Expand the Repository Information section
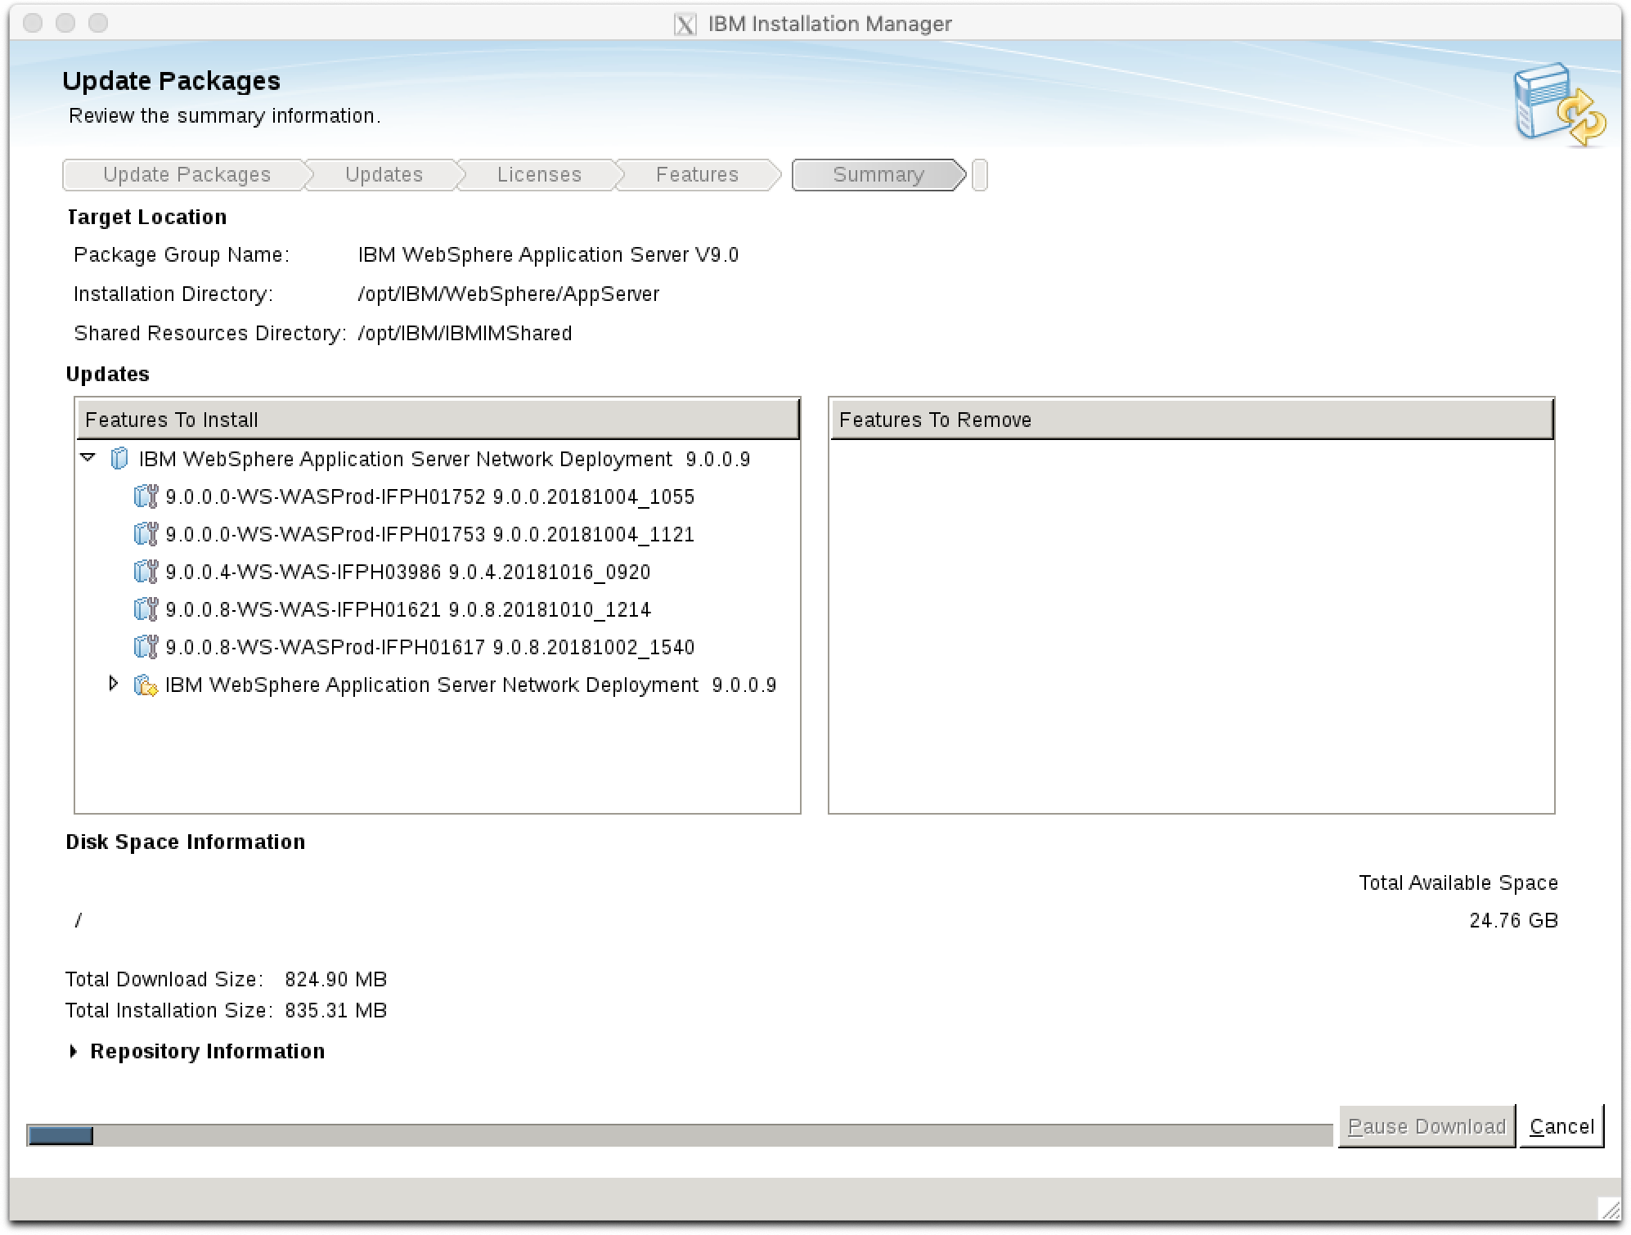The height and width of the screenshot is (1235, 1631). coord(74,1051)
